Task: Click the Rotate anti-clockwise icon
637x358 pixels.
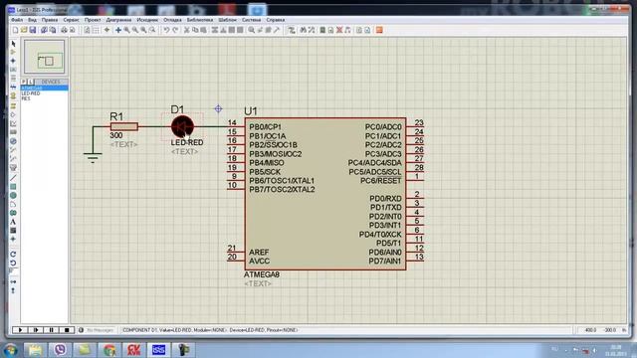Action: coord(13,263)
